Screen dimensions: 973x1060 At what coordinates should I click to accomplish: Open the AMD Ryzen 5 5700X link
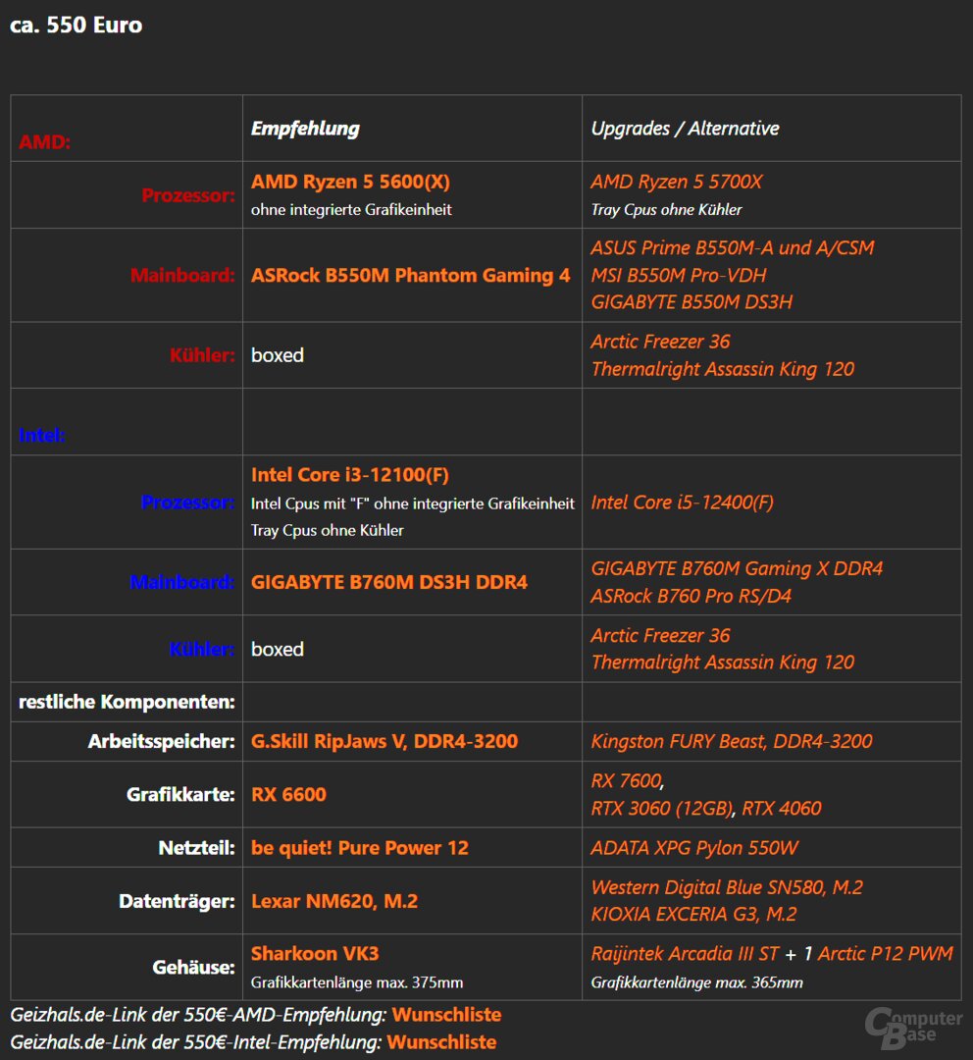click(677, 182)
